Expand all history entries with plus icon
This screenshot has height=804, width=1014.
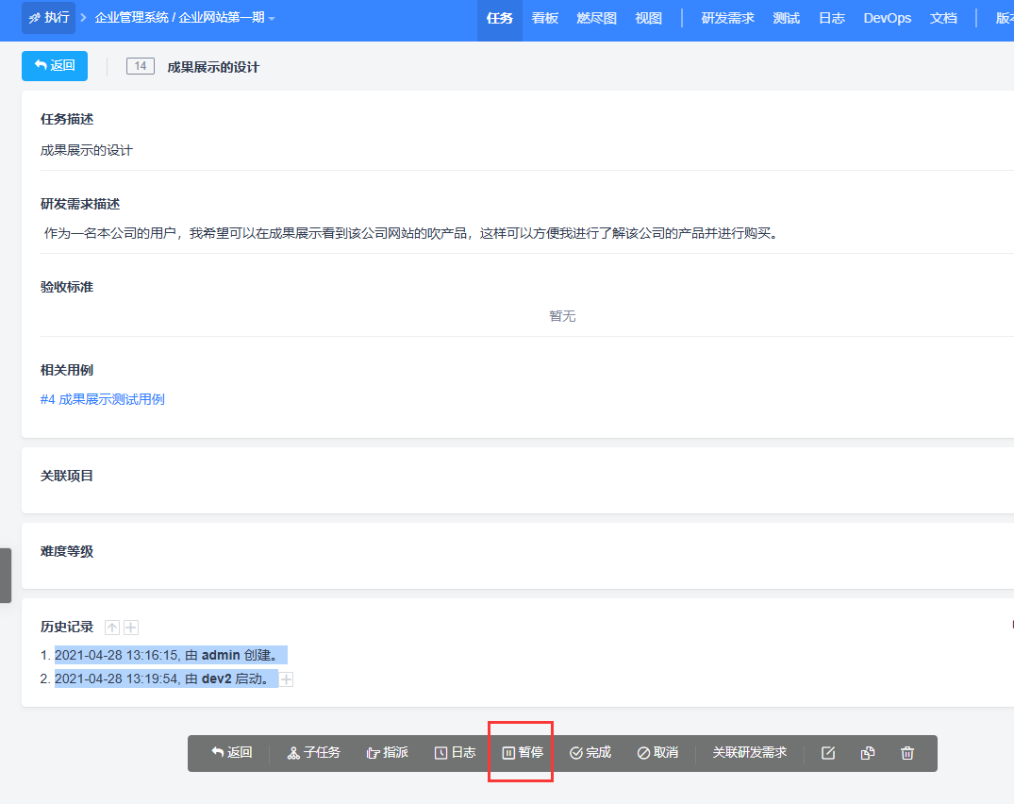tap(132, 628)
